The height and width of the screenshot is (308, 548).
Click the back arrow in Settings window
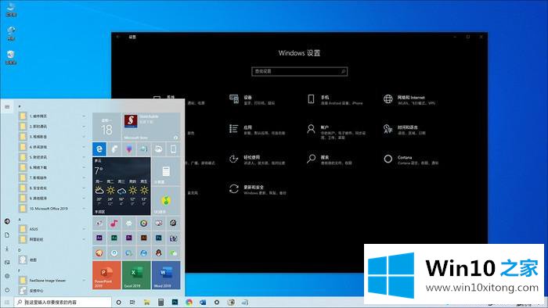coord(118,37)
